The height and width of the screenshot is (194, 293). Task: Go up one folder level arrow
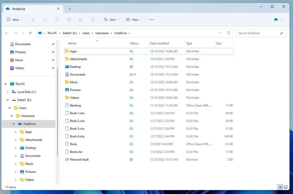(30, 33)
